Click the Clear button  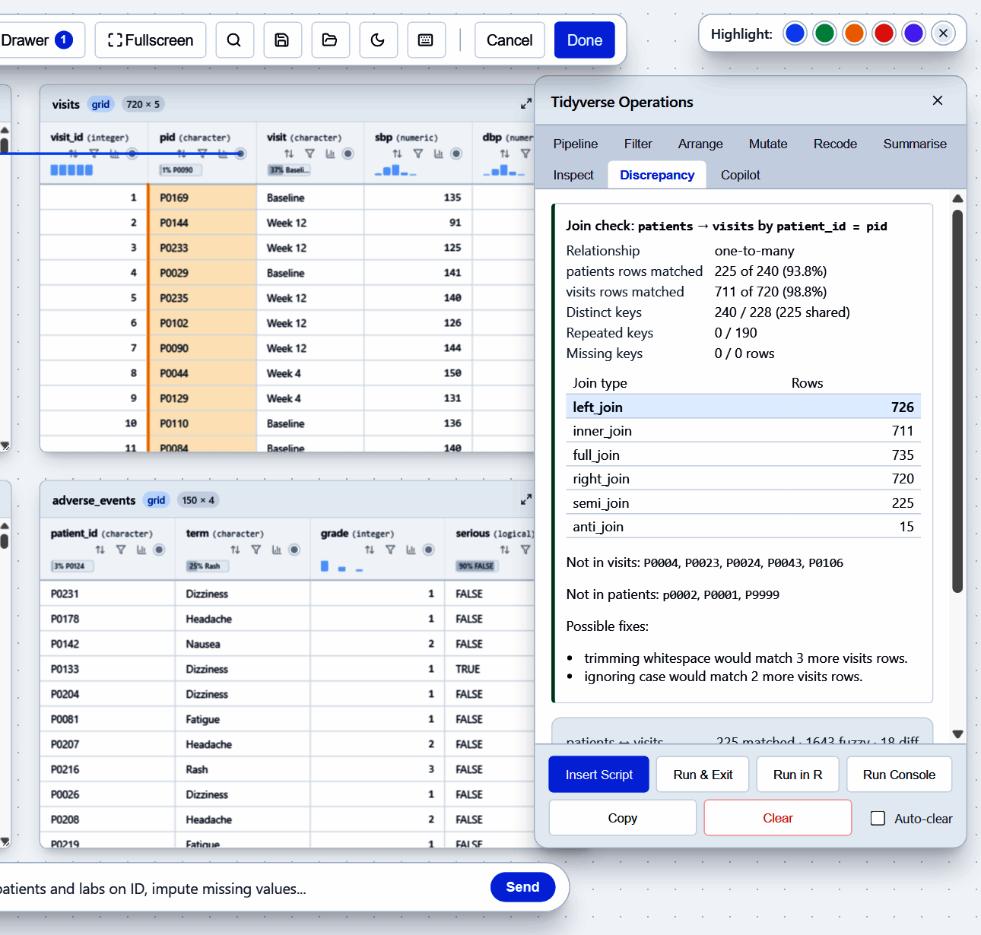tap(777, 818)
